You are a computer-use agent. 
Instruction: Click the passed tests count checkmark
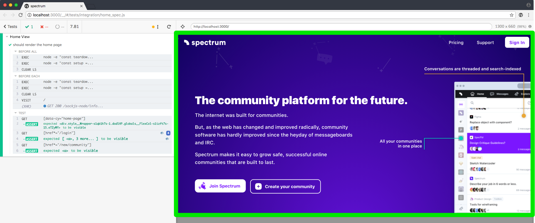pos(29,27)
